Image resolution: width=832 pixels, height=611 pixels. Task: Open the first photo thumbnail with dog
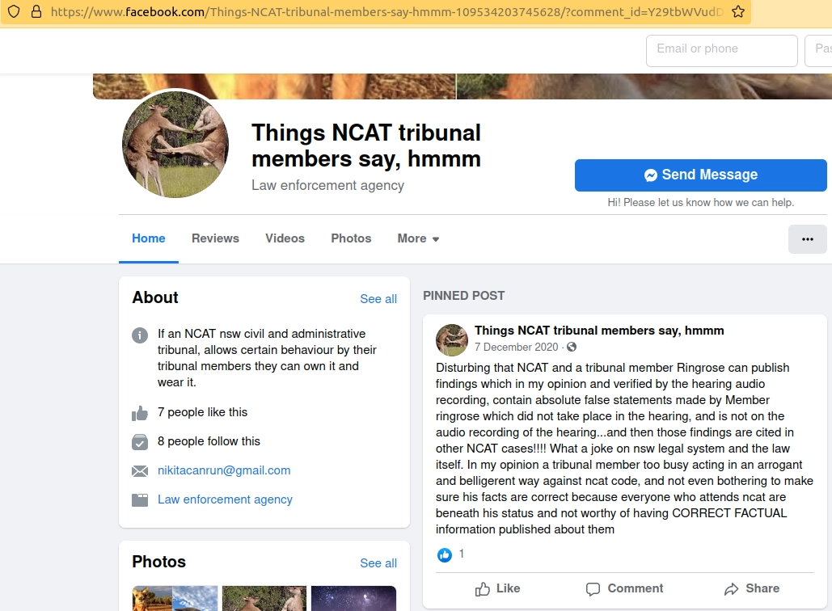(175, 598)
